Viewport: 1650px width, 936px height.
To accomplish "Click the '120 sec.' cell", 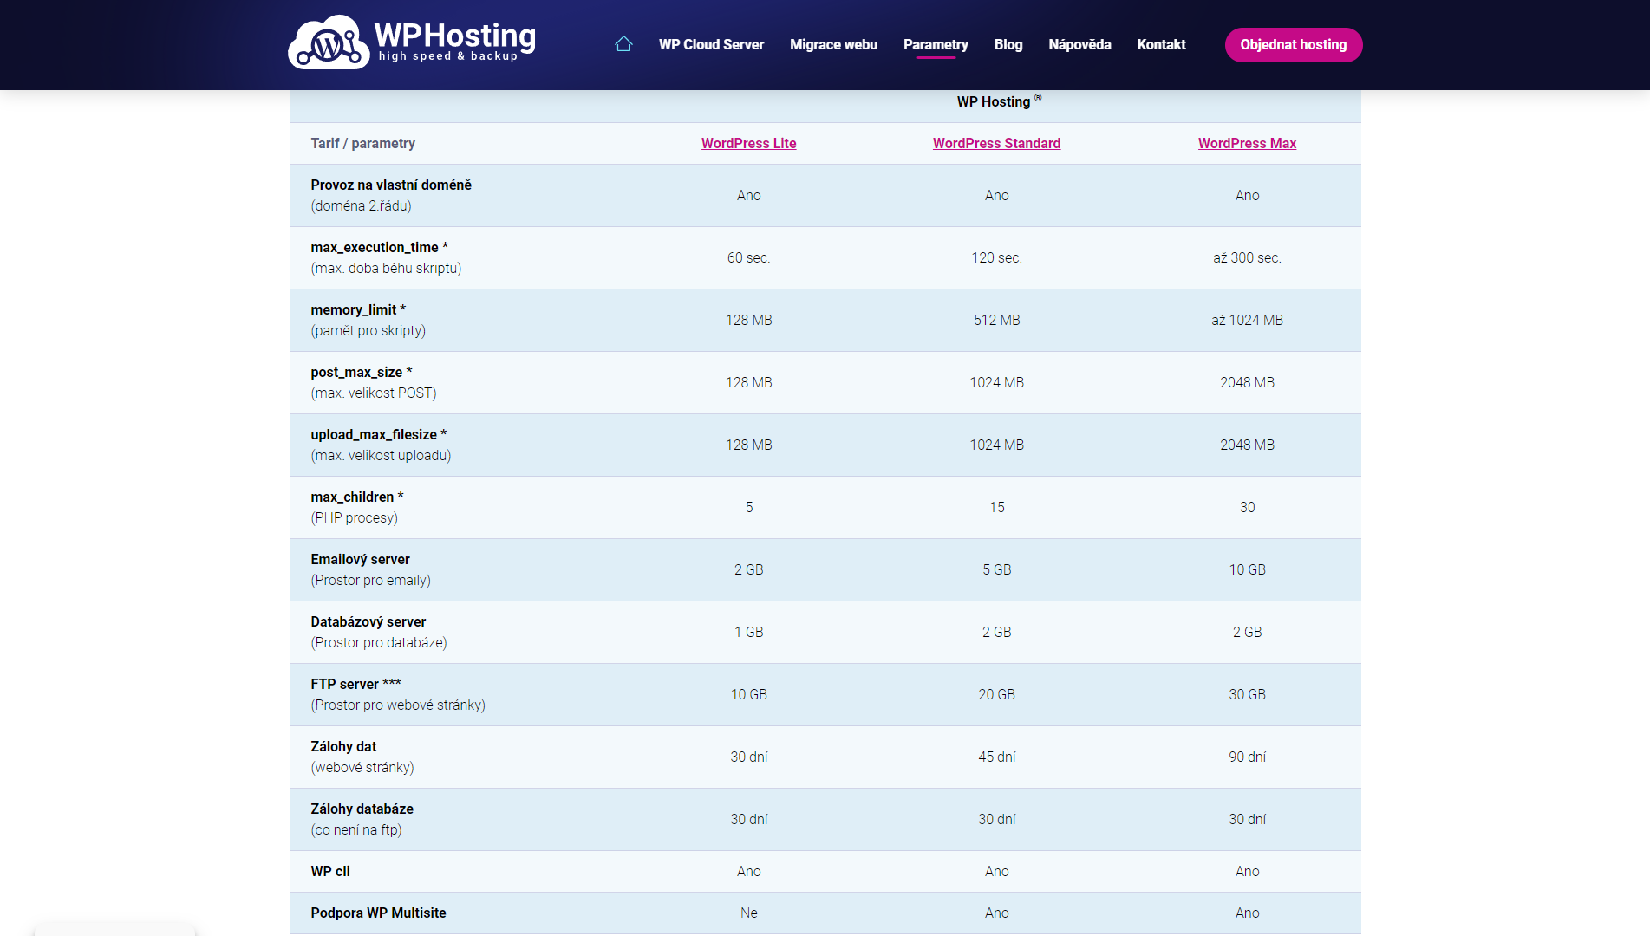I will (x=996, y=258).
